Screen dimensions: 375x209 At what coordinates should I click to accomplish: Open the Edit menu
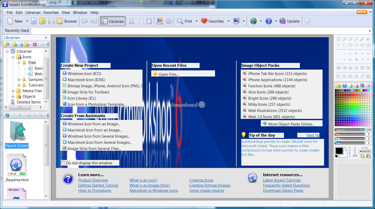tap(19, 12)
